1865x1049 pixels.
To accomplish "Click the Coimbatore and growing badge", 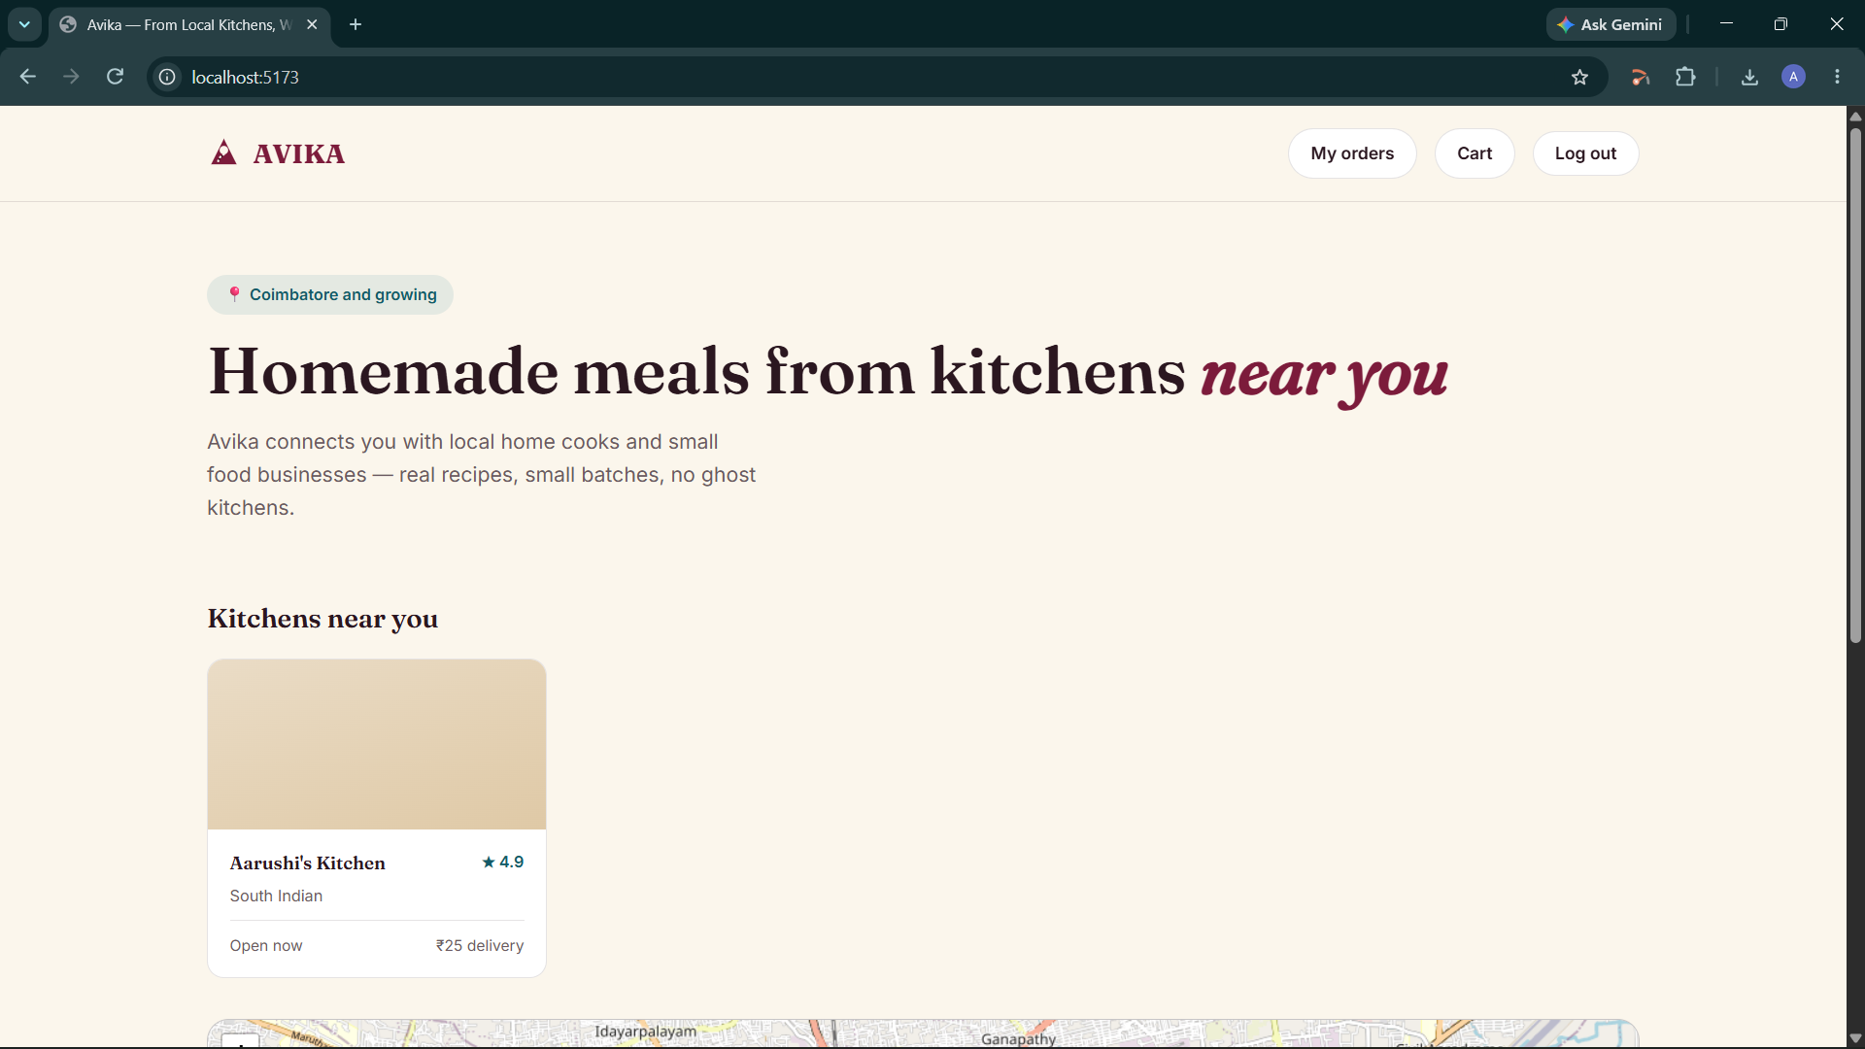I will pos(330,294).
